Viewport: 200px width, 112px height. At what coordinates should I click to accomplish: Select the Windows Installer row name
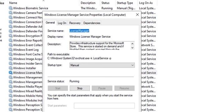point(24,68)
